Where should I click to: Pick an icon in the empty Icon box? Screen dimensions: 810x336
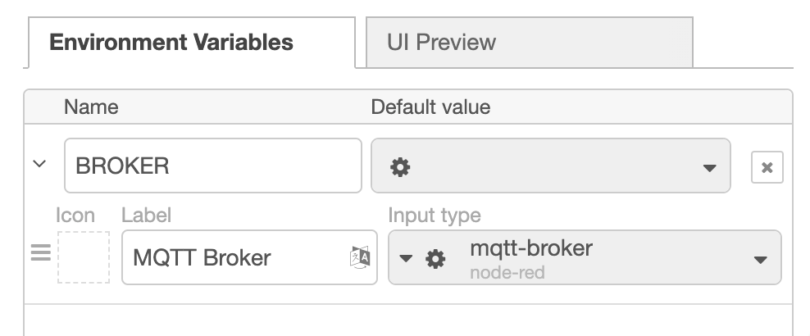(x=83, y=257)
